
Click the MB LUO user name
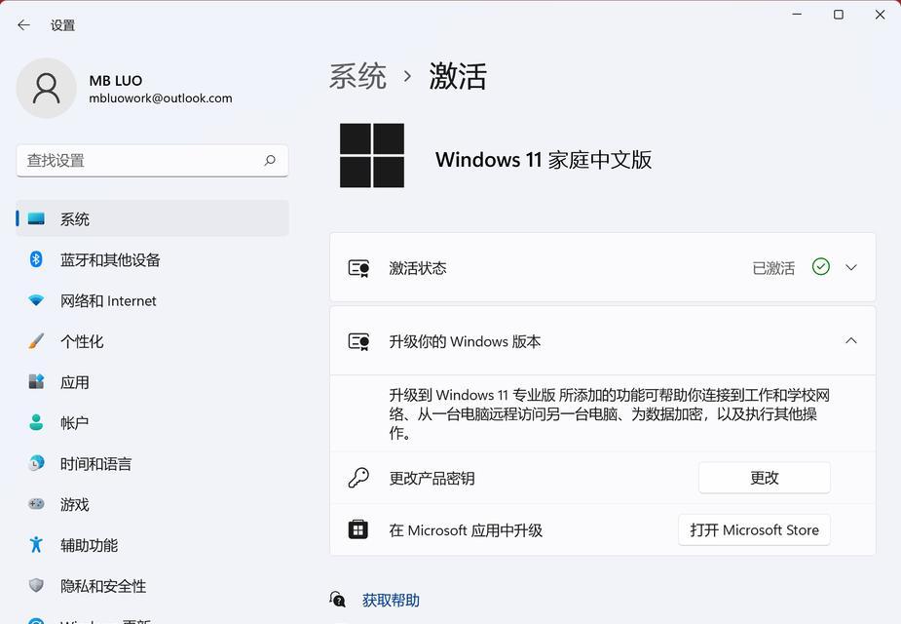click(116, 81)
